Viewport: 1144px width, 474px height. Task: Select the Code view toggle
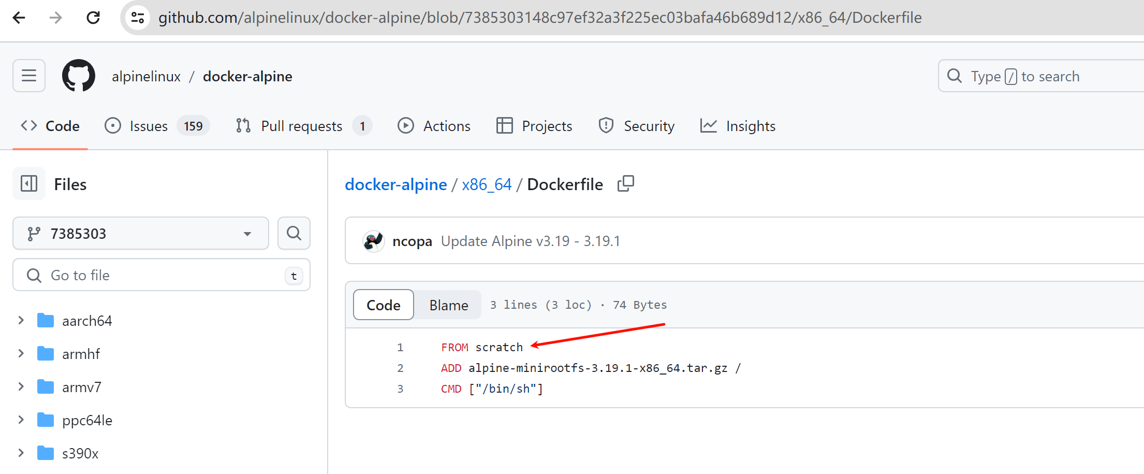[x=383, y=305]
